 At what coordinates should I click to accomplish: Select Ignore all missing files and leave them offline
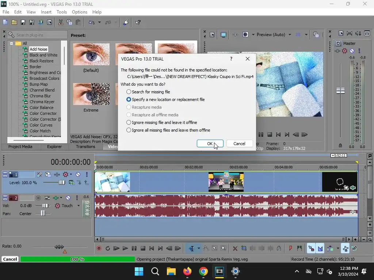click(168, 130)
